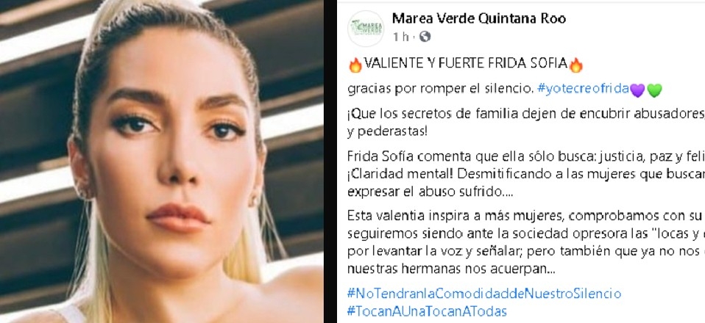Viewport: 705px width, 323px height.
Task: Click the Marea Verde Quintana Roo page name
Action: coord(479,18)
